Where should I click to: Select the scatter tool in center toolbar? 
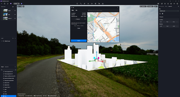tap(99, 4)
